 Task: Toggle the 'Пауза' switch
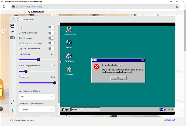51,27
